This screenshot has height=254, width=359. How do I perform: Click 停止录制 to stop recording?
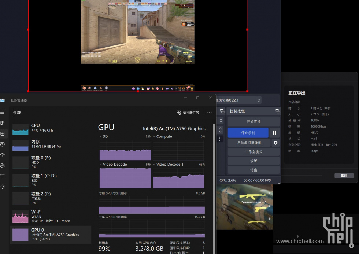pyautogui.click(x=248, y=133)
